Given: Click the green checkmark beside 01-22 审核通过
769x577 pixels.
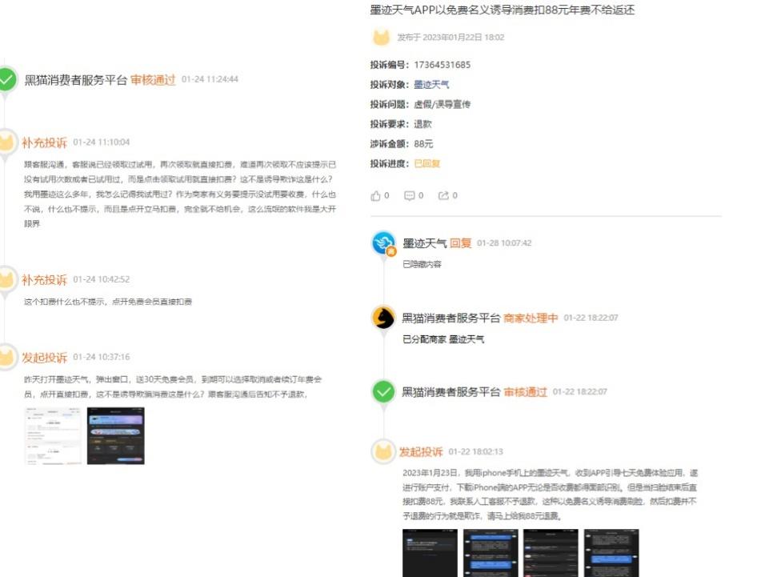Looking at the screenshot, I should click(x=384, y=391).
